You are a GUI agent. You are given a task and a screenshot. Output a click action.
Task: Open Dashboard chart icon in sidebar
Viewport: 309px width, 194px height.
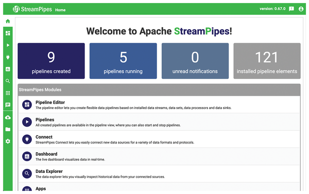[x=8, y=69]
